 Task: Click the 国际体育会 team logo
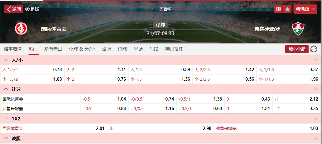[x=20, y=29]
